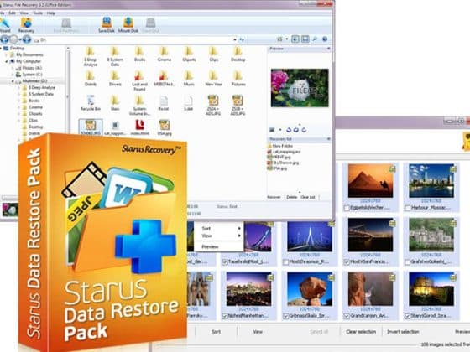Select the cat_napping video file icon
The height and width of the screenshot is (352, 470).
[x=115, y=127]
